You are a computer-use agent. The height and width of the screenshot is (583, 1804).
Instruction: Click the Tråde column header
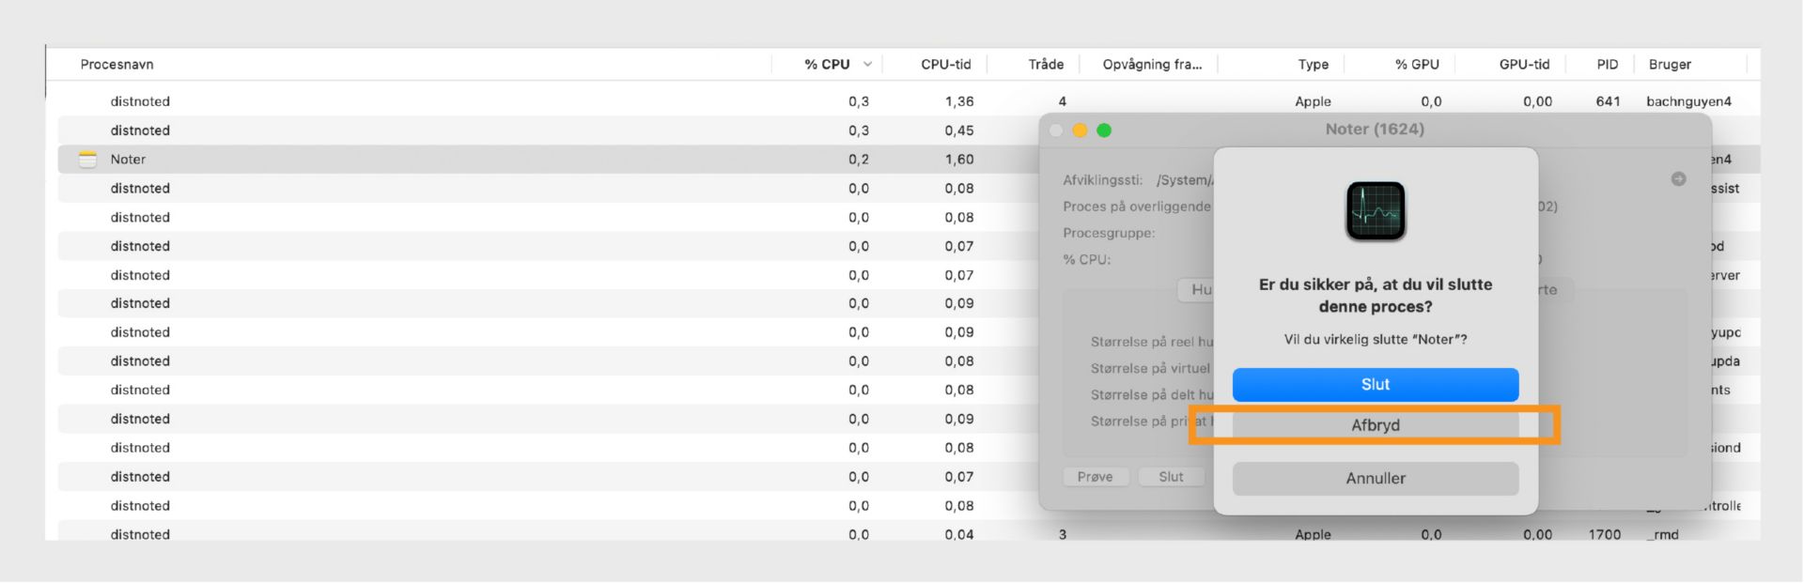(1046, 65)
